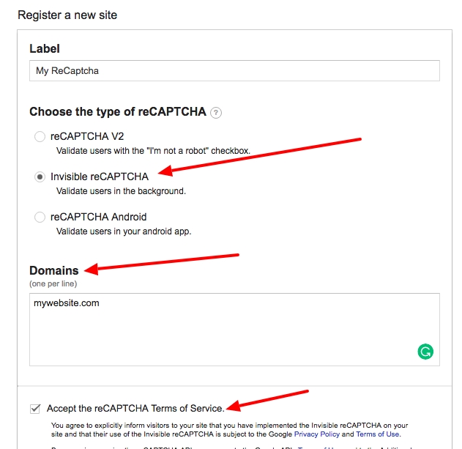462x449 pixels.
Task: Click the "Domains" section heading
Action: (54, 271)
